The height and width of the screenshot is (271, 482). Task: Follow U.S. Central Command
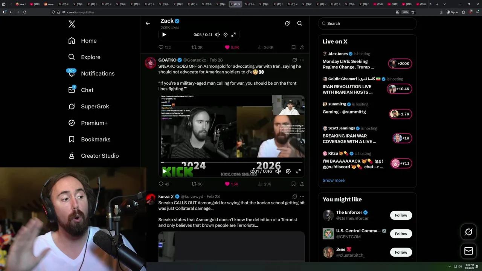click(x=401, y=234)
